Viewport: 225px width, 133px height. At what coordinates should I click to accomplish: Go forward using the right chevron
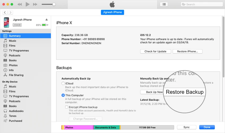pyautogui.click(x=10, y=12)
